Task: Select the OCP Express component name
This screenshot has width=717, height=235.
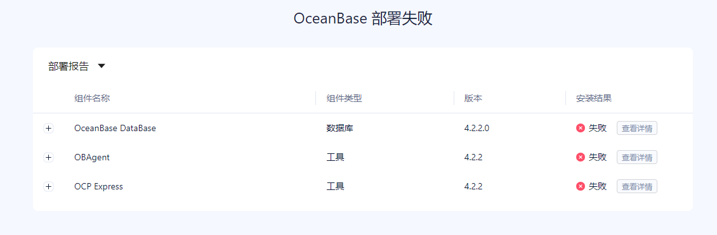Action: [x=98, y=187]
